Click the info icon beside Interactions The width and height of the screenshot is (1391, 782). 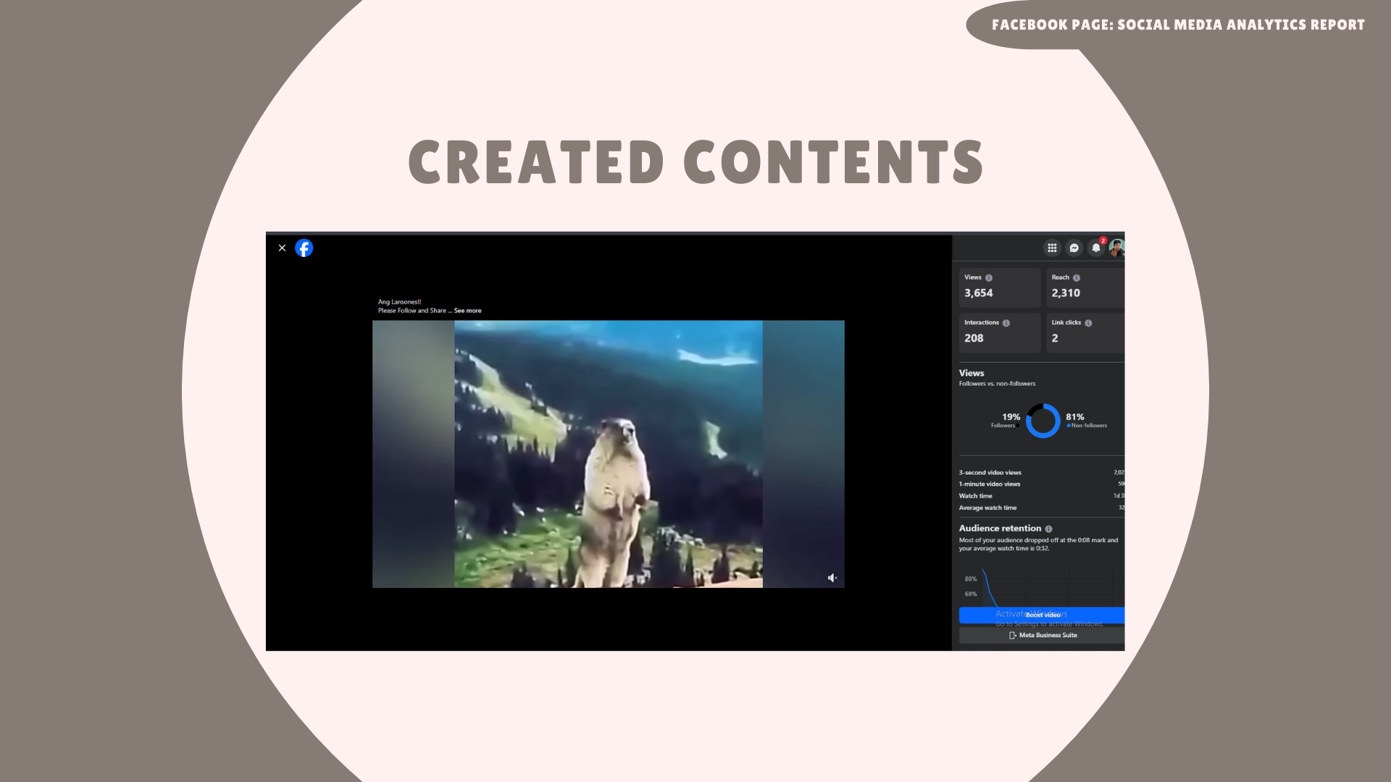(1006, 323)
